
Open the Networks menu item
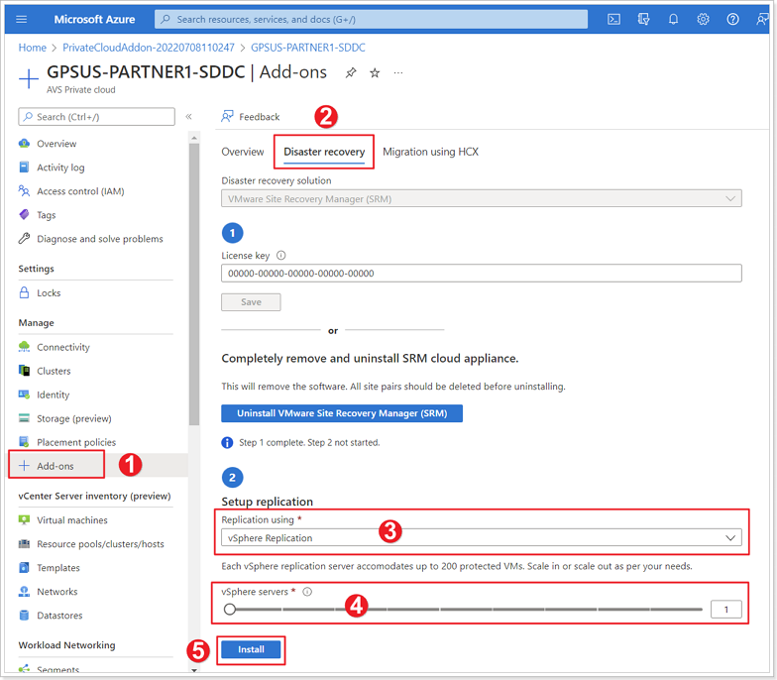pos(57,591)
